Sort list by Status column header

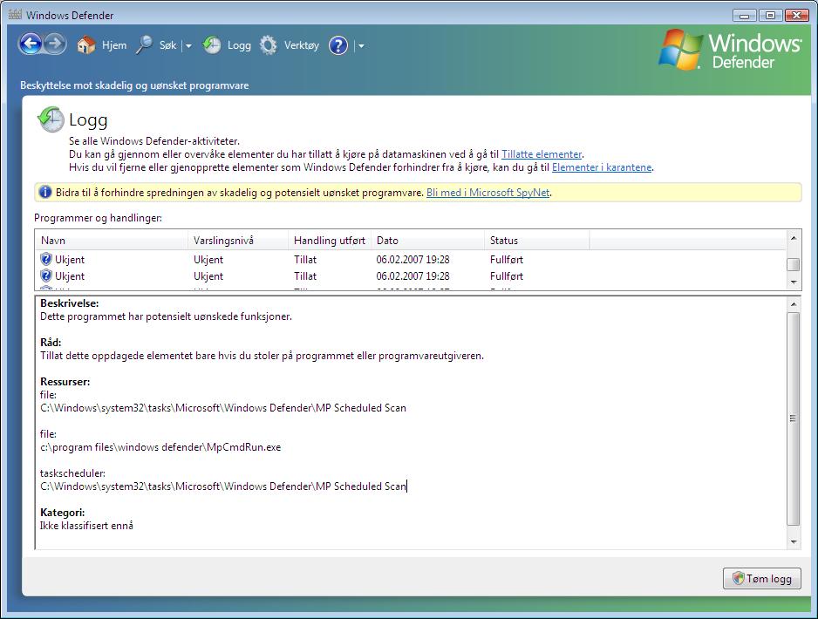[537, 241]
